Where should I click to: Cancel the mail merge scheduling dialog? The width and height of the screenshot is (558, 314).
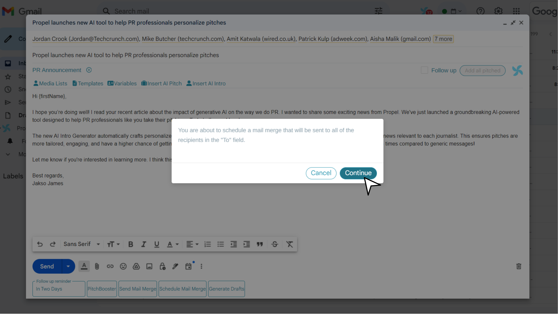(x=321, y=173)
